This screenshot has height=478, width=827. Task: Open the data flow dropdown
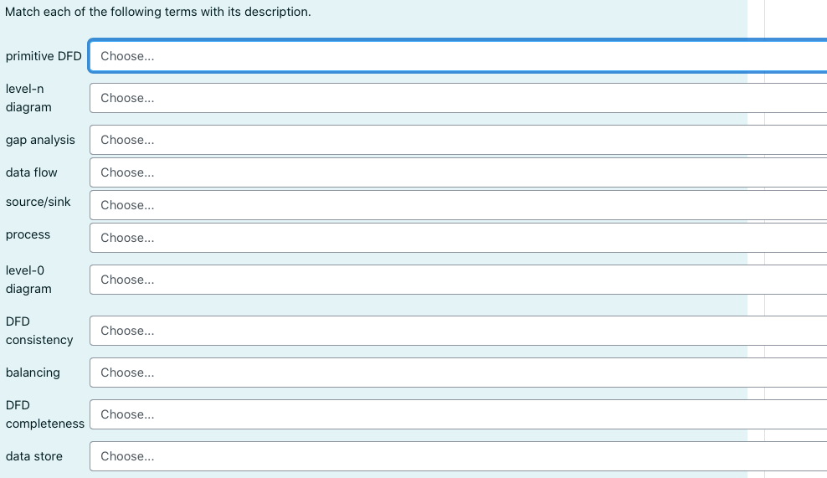[x=459, y=172]
